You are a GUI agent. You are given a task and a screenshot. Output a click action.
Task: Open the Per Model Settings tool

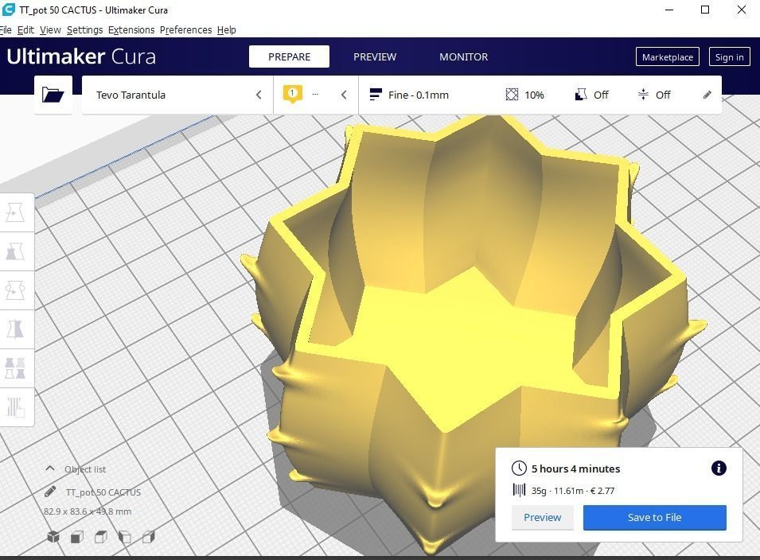pos(15,368)
